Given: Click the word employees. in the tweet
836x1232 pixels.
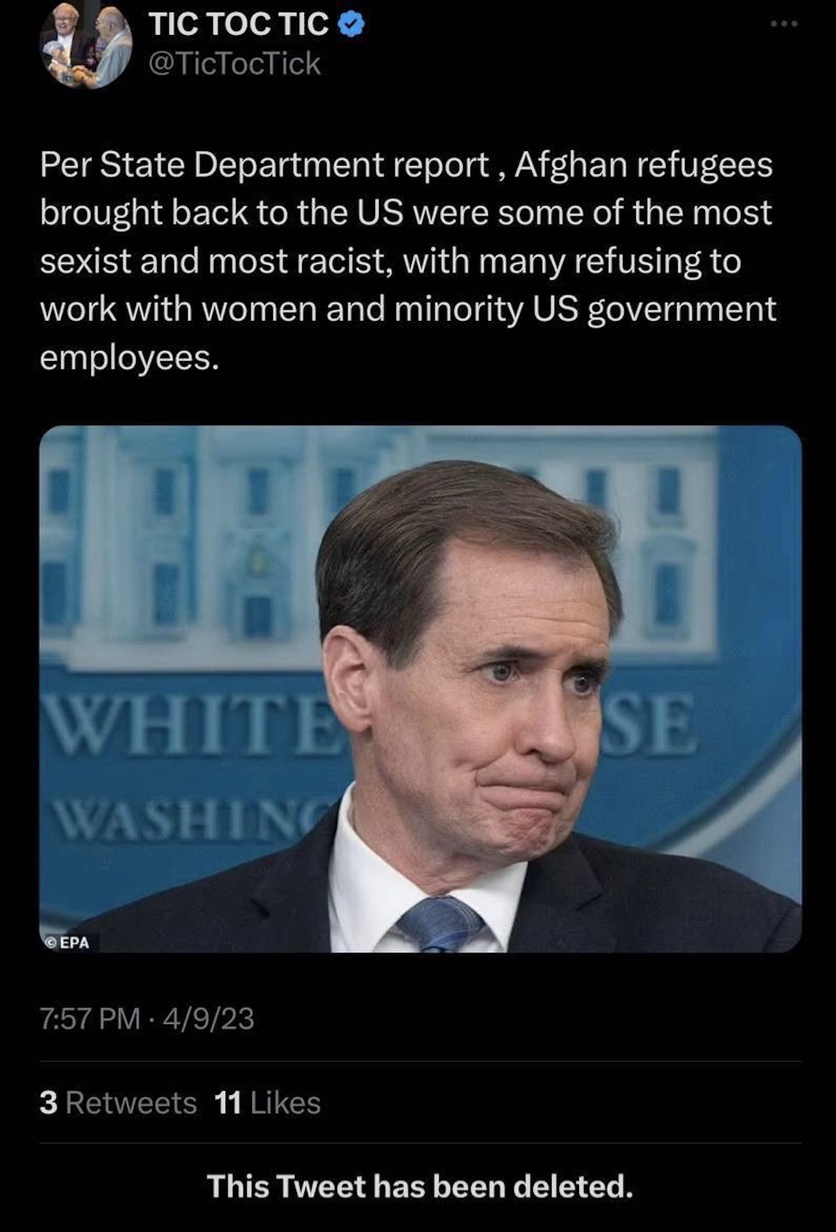Looking at the screenshot, I should click(x=130, y=358).
